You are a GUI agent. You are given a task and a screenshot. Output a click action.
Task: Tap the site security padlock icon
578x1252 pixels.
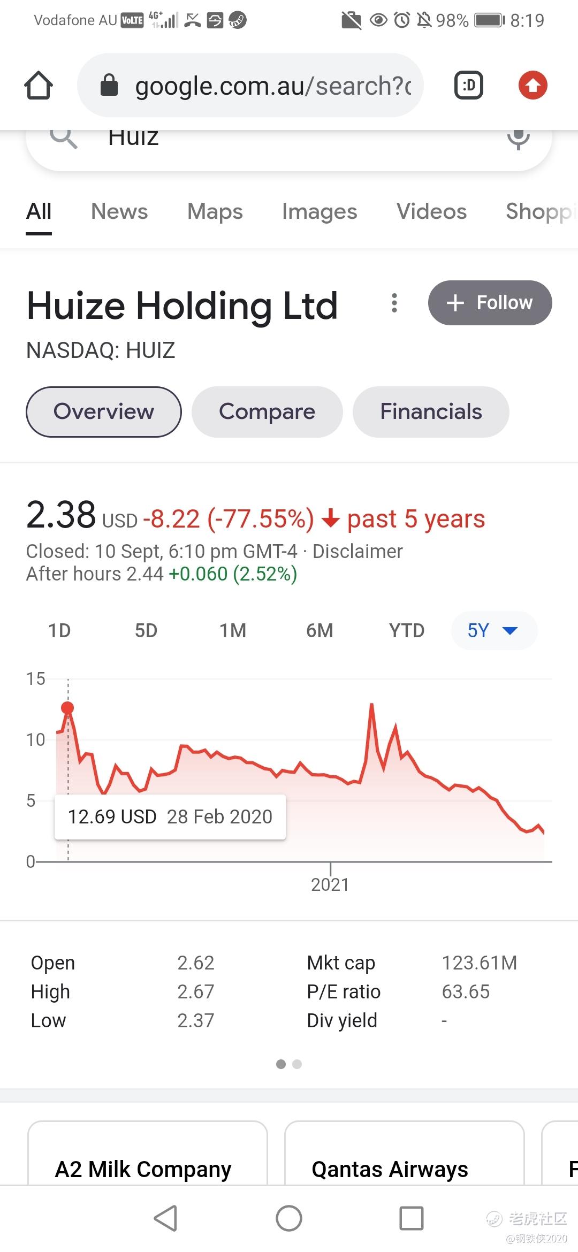(109, 85)
